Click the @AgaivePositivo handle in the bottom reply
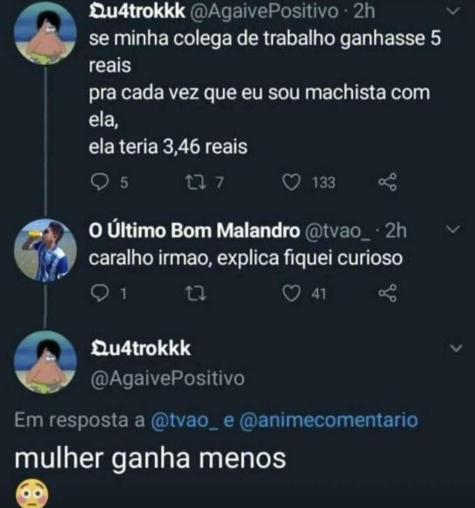Screen dimensions: 475x508 (168, 378)
